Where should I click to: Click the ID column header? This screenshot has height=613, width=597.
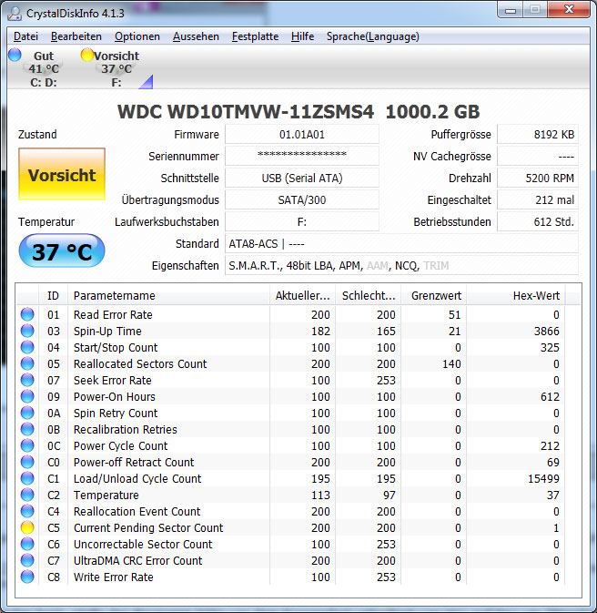point(53,295)
